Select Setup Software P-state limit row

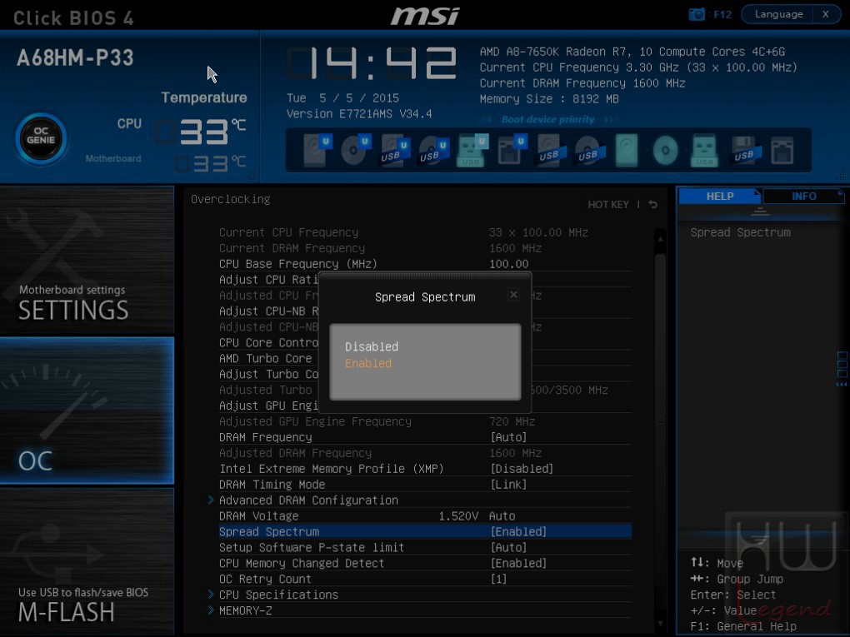(x=425, y=548)
